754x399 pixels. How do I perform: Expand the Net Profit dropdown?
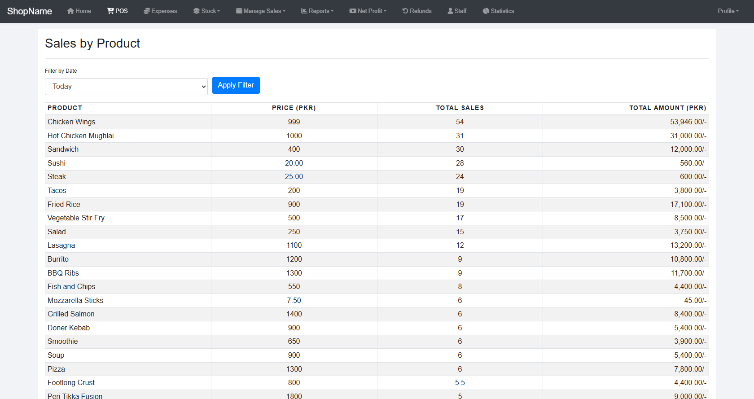(368, 11)
